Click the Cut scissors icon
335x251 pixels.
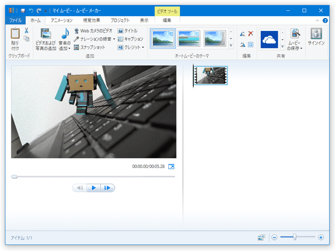tap(26, 30)
